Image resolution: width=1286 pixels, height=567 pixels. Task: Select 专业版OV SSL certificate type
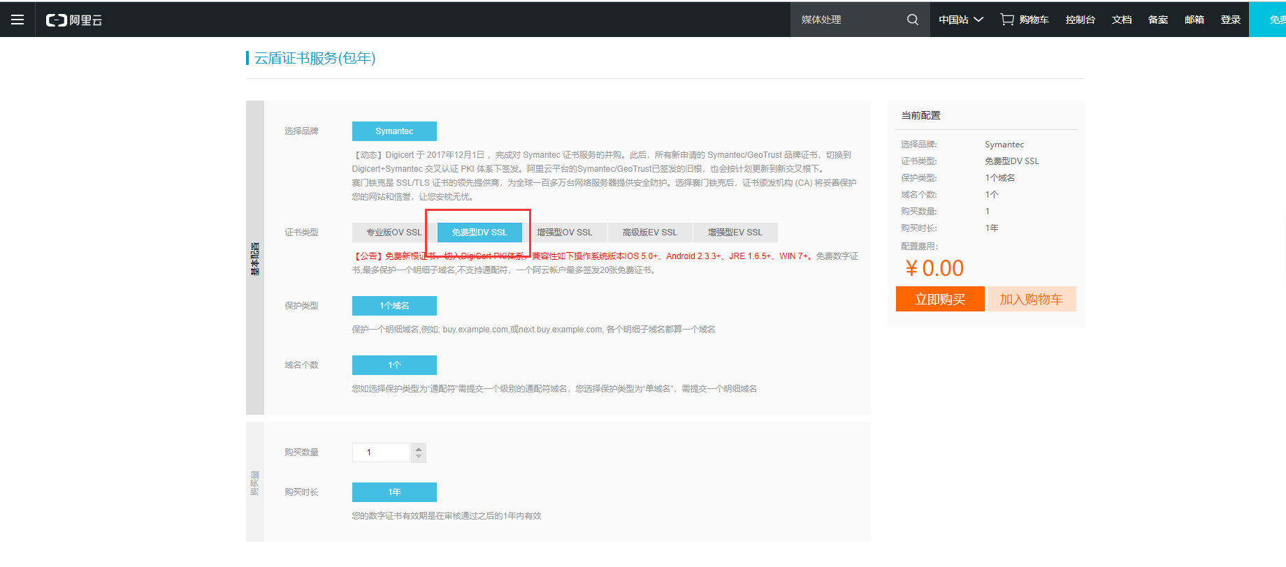pyautogui.click(x=394, y=233)
